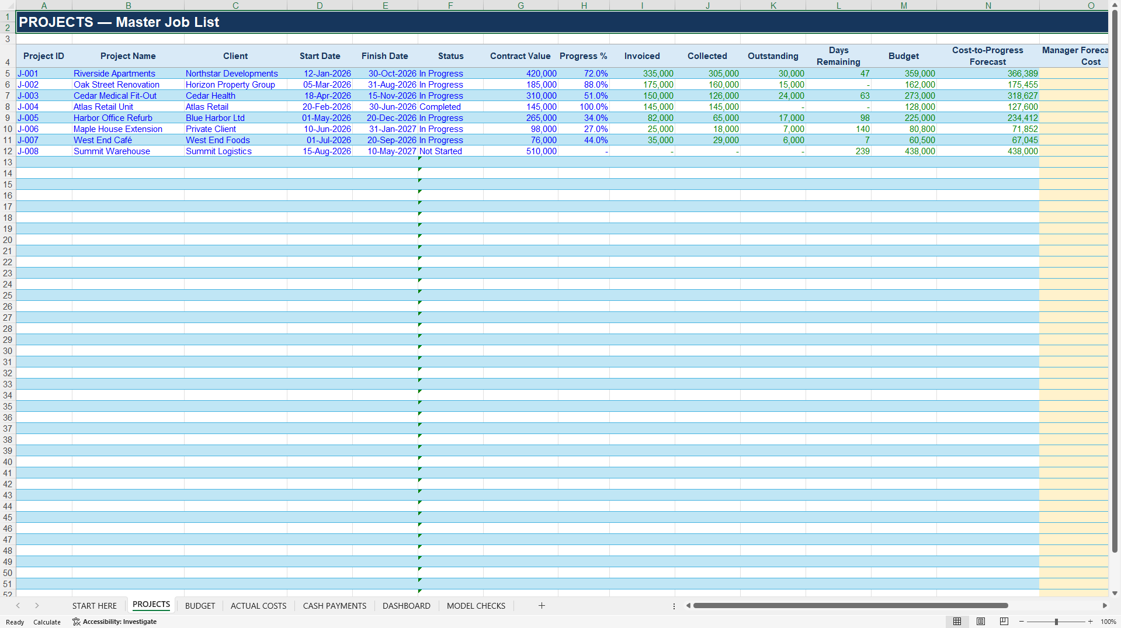Open the BUDGET sheet tab
This screenshot has width=1121, height=628.
coord(200,606)
